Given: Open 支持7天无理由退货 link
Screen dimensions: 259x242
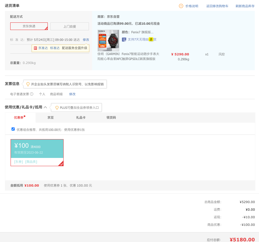Looking at the screenshot, I should 142,40.
